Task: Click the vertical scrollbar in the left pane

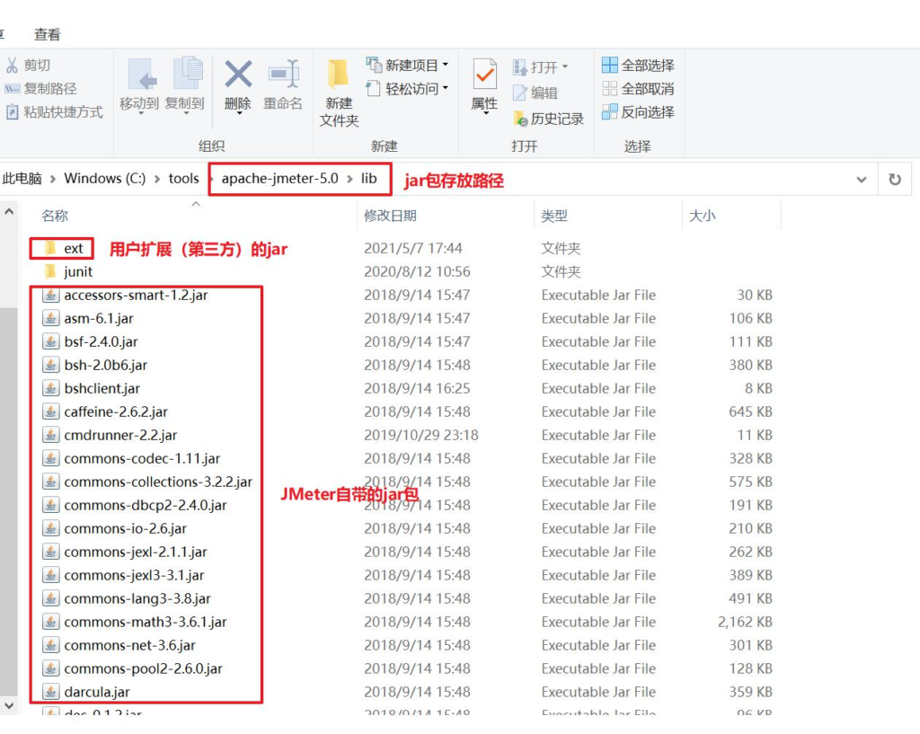Action: pos(8,449)
